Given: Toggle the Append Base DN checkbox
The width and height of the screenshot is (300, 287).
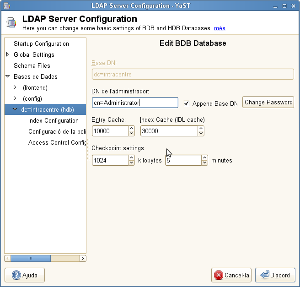Looking at the screenshot, I should click(187, 103).
